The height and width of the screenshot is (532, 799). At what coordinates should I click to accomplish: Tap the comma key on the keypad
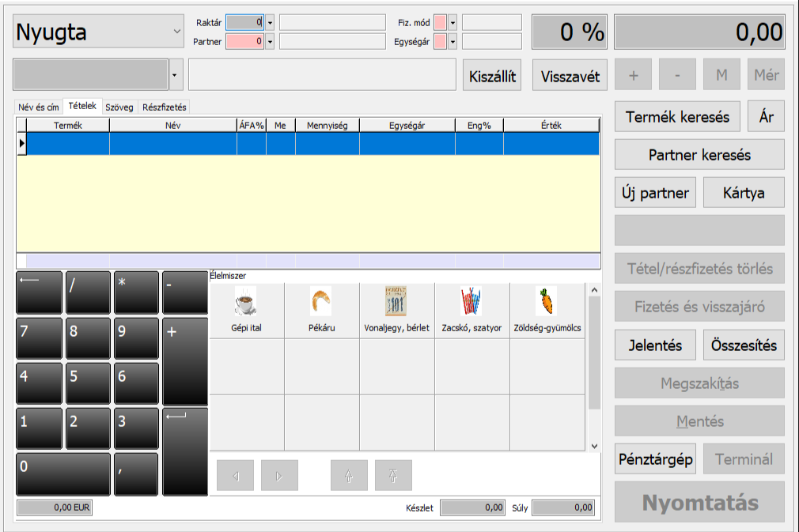(x=137, y=474)
